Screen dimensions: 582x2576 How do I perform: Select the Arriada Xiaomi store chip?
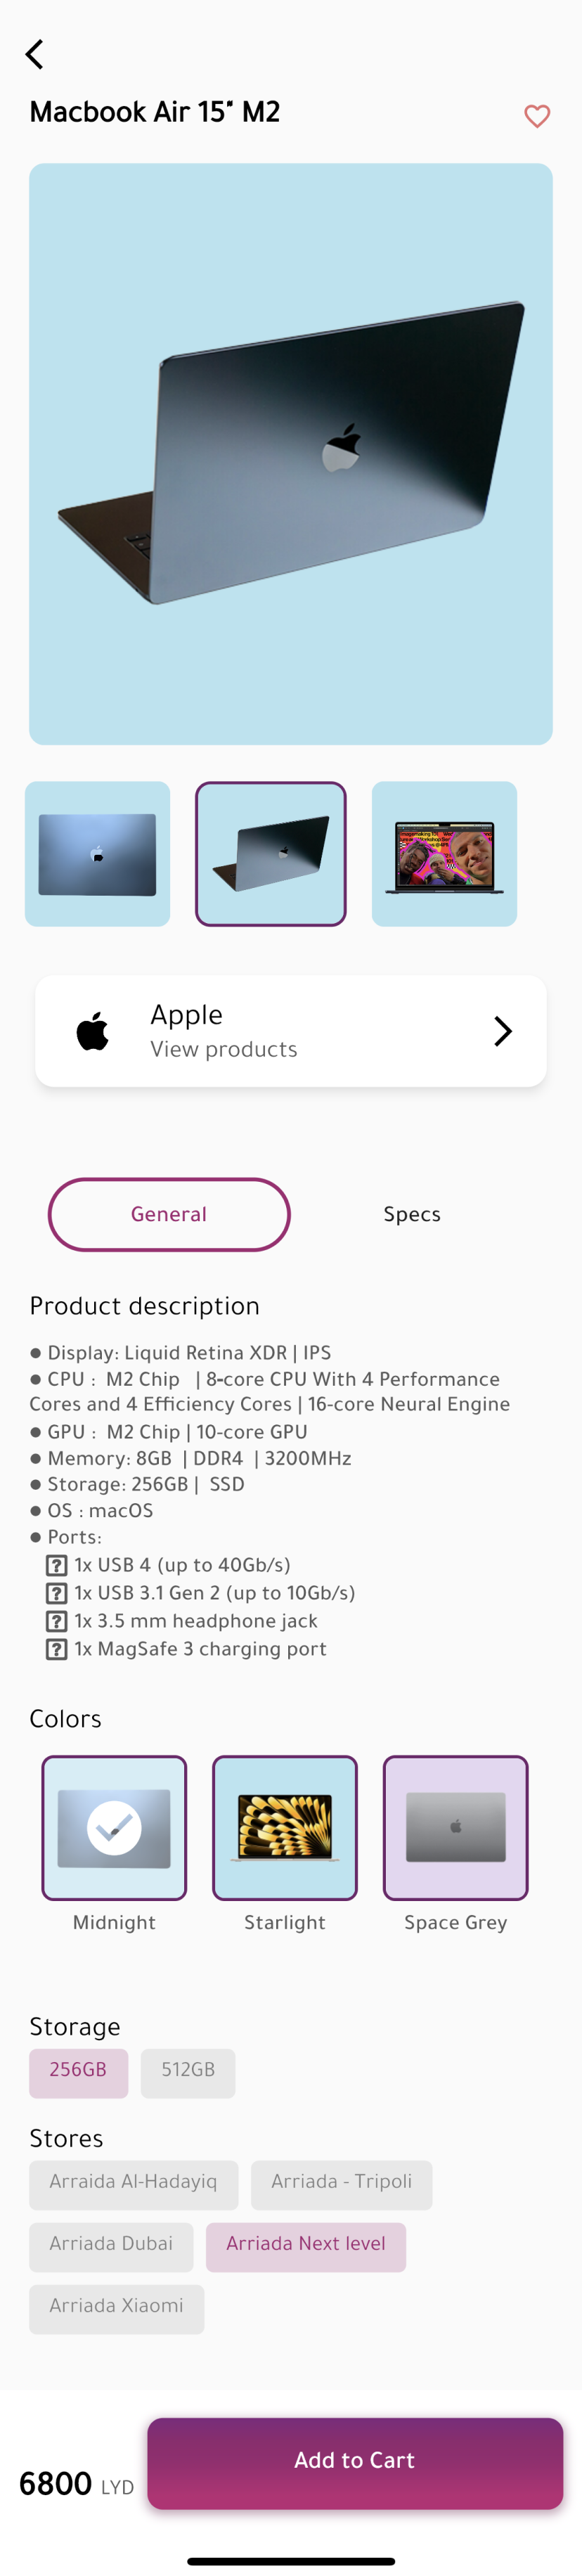tap(116, 2310)
